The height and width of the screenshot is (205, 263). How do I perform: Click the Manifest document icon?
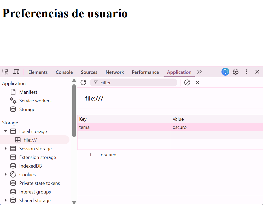point(13,92)
